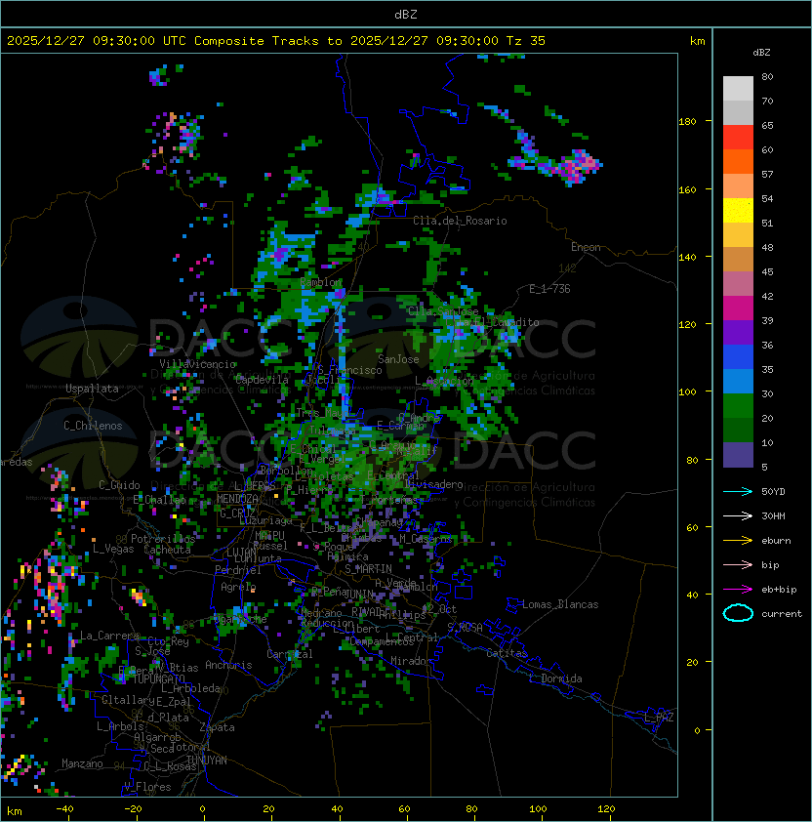Click the TUPUNGATO map label
The height and width of the screenshot is (822, 812).
click(159, 678)
